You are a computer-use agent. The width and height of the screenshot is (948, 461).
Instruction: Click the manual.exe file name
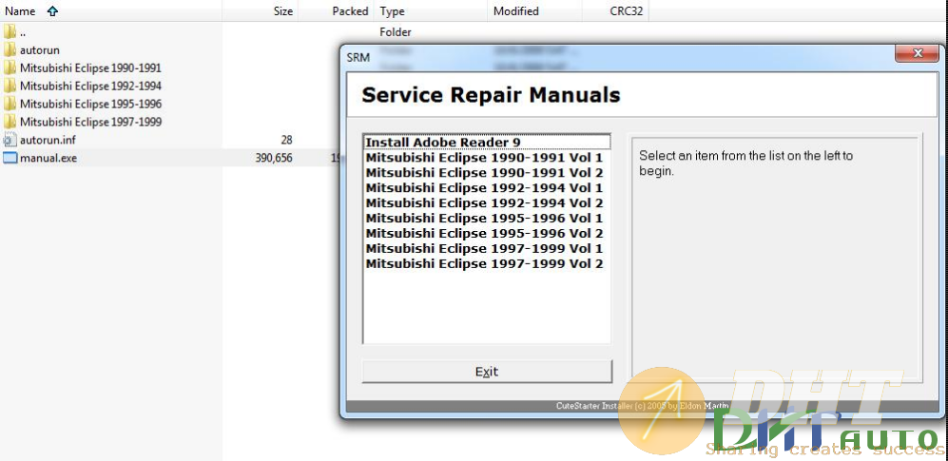click(48, 159)
